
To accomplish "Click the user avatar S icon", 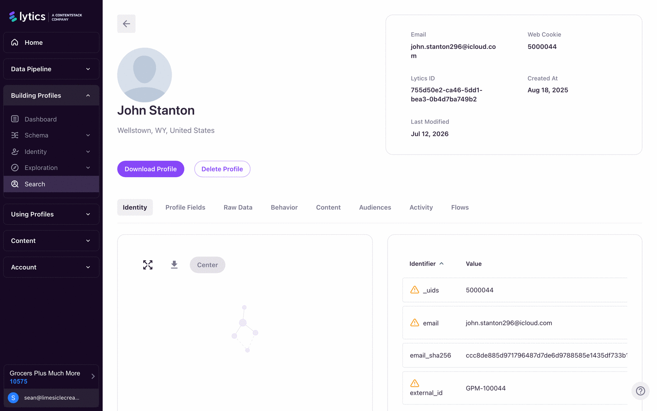I will (x=13, y=398).
